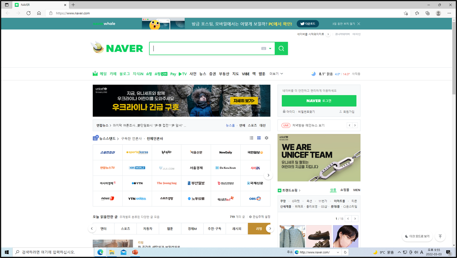The width and height of the screenshot is (457, 258).
Task: Show previous LIVE news item arrow
Action: [349, 125]
